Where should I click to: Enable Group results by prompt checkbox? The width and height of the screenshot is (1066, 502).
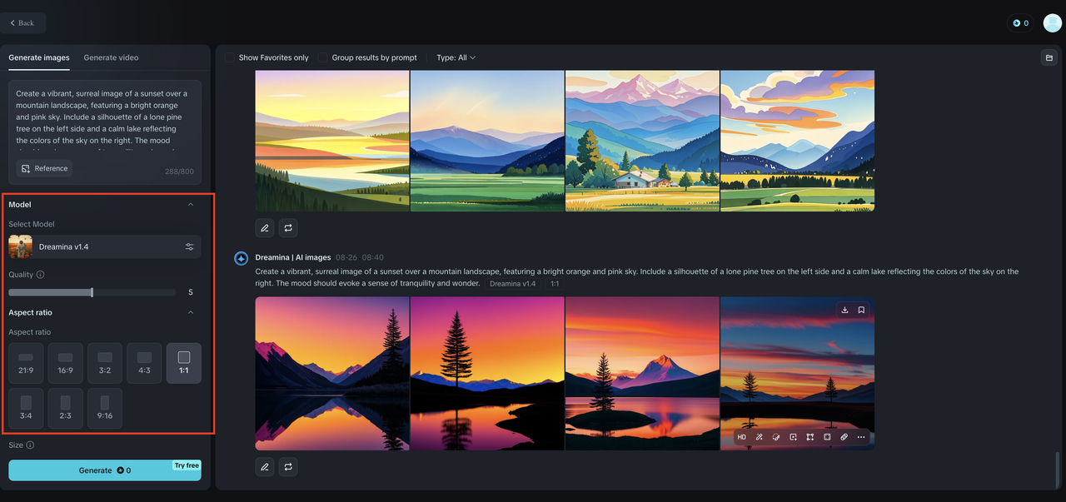tap(323, 57)
